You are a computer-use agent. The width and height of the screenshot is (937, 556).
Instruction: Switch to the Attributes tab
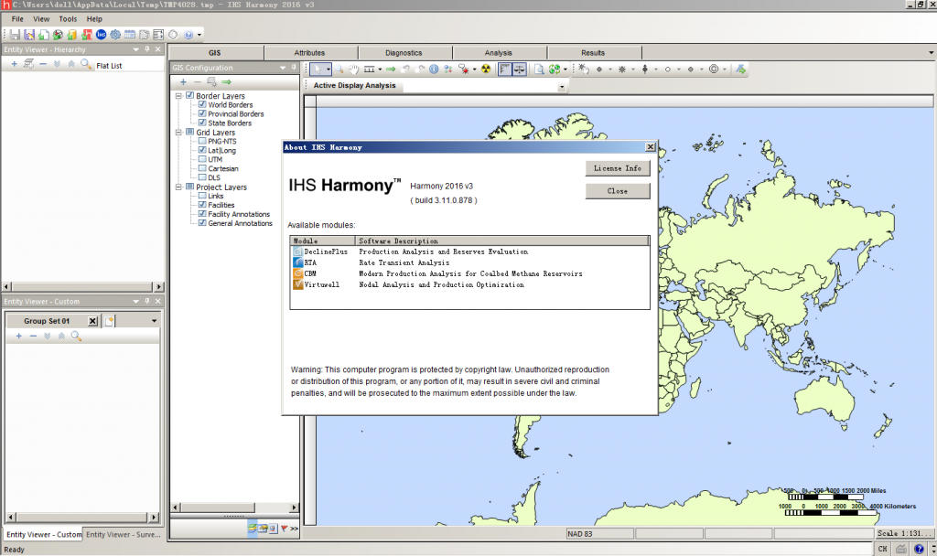click(x=309, y=52)
